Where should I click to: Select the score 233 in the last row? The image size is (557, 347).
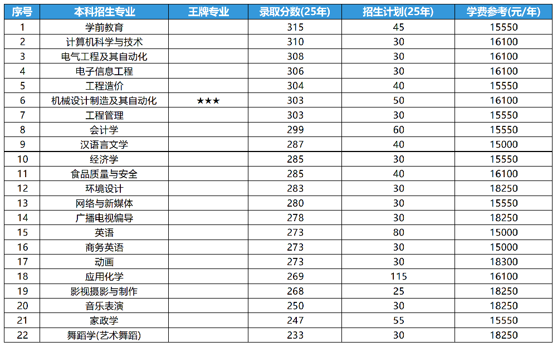click(x=295, y=335)
